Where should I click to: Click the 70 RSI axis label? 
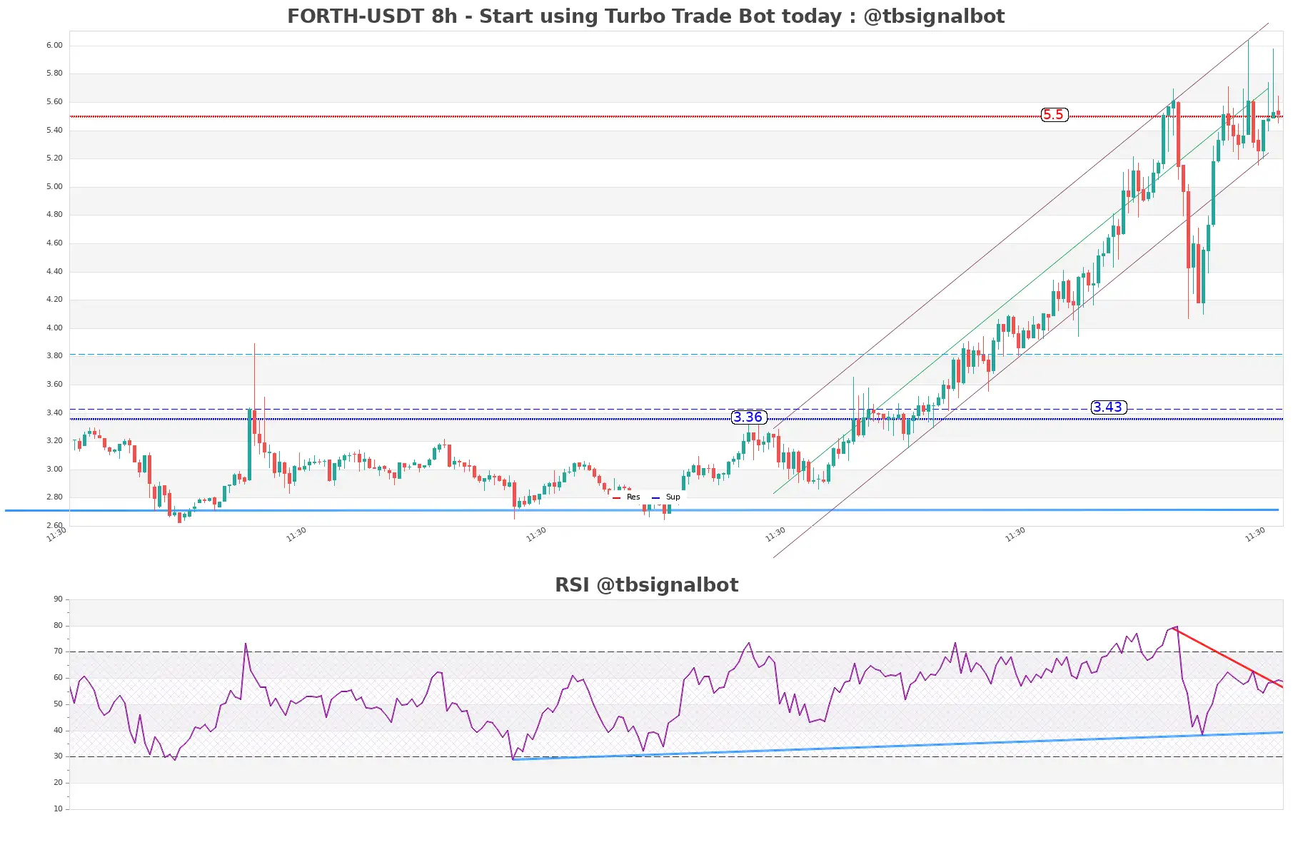click(x=58, y=651)
